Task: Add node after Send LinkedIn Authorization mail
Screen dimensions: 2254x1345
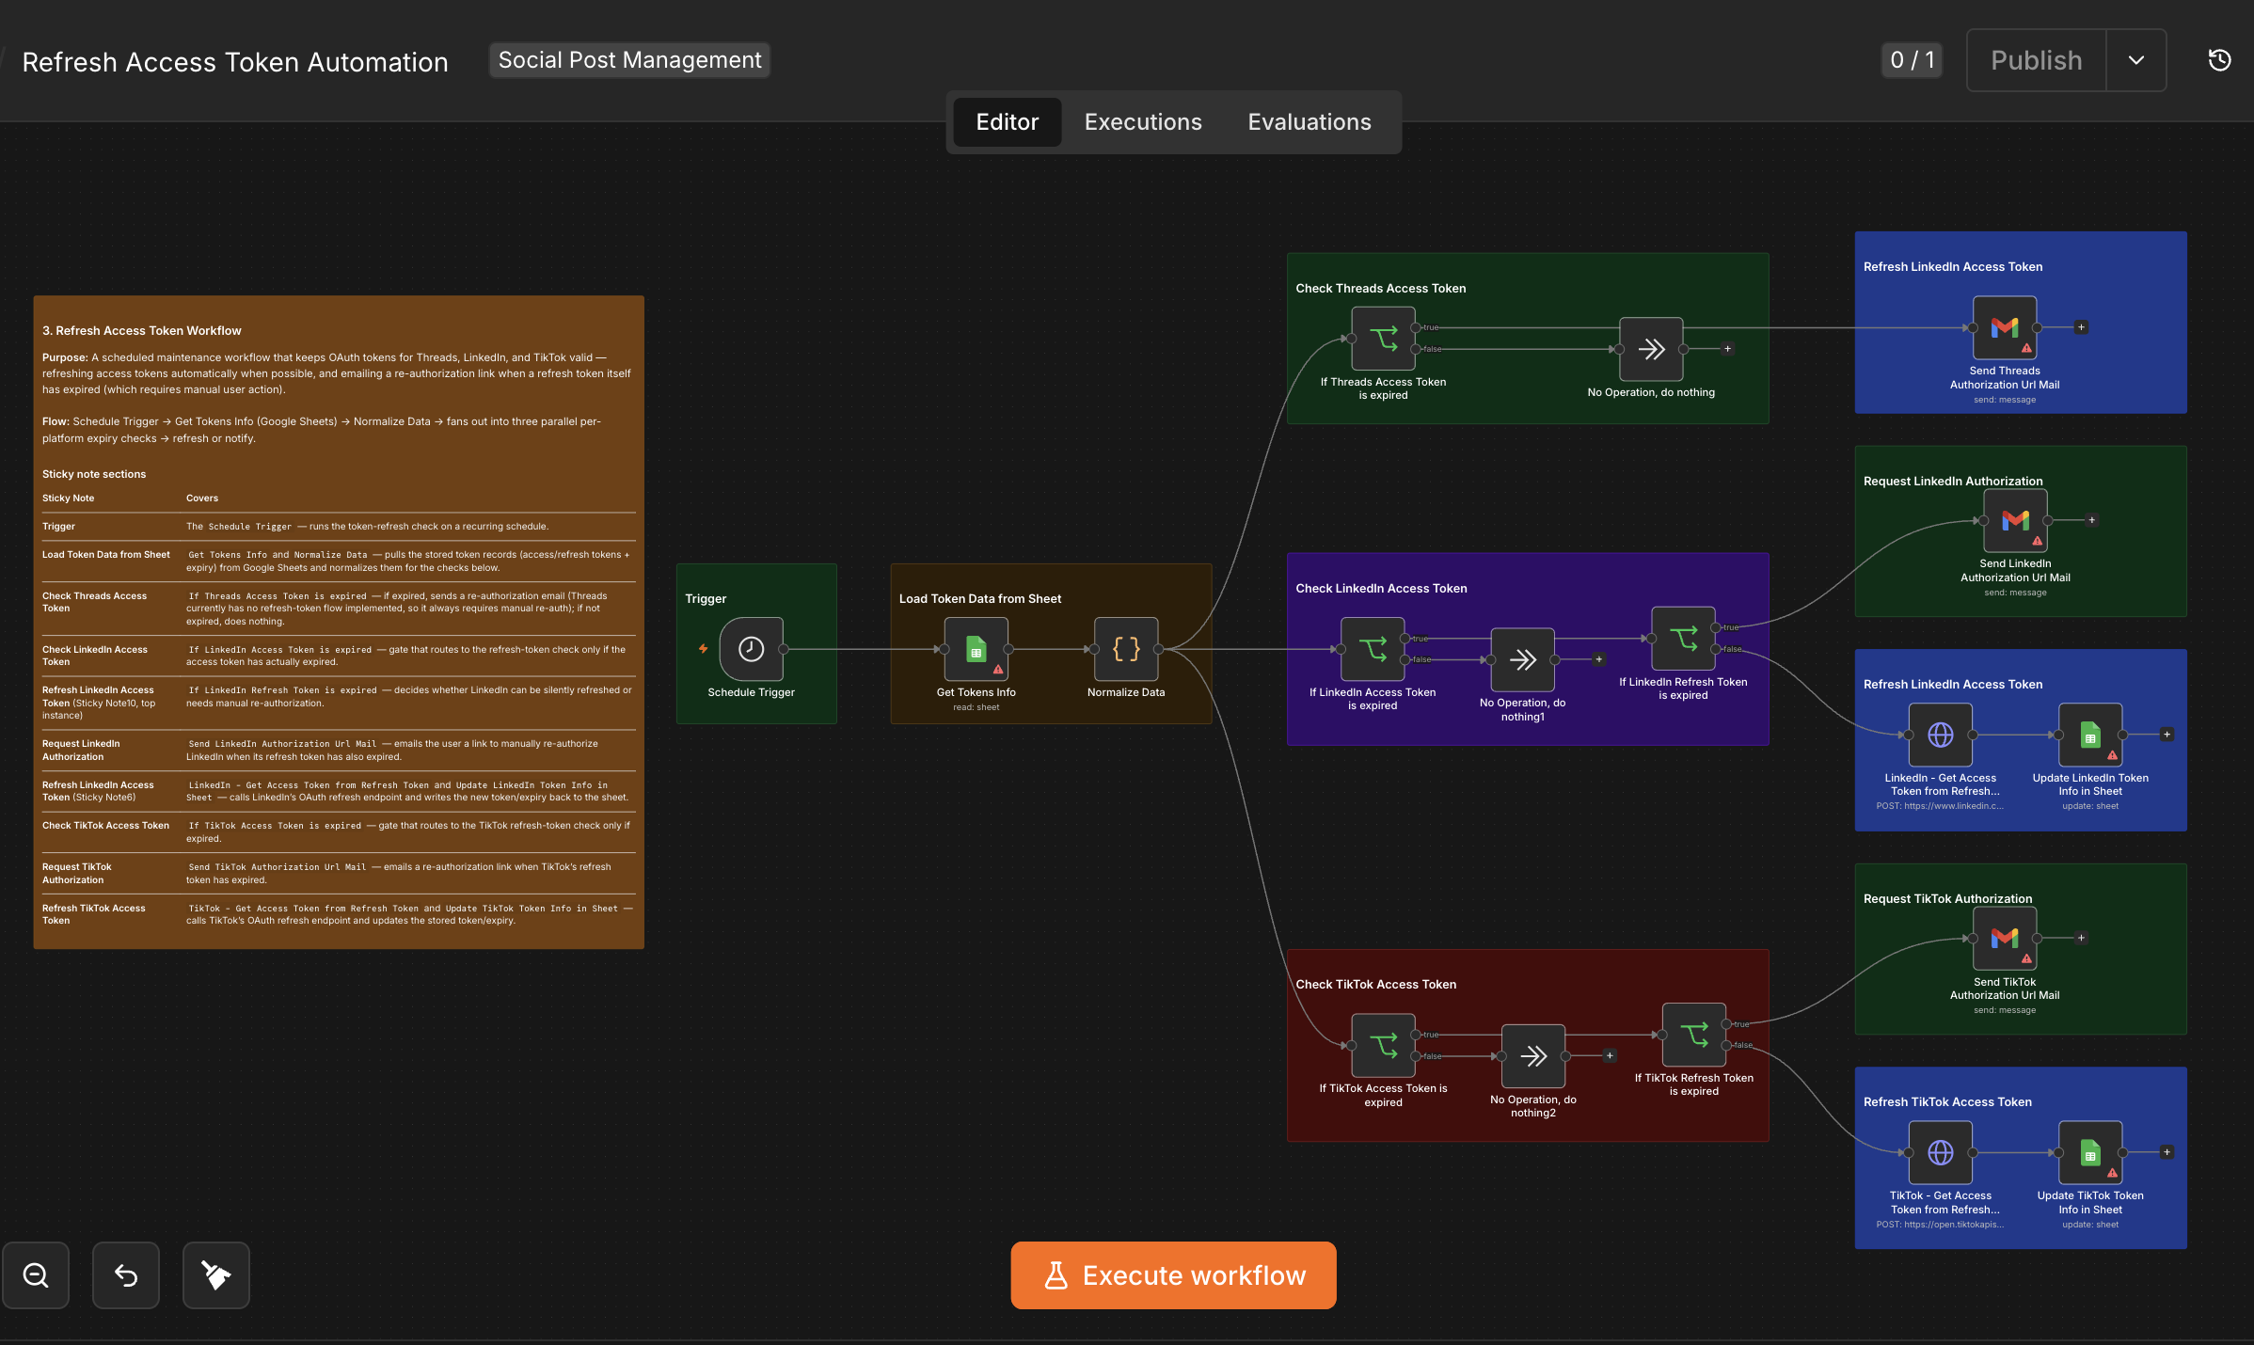Action: 2091,520
